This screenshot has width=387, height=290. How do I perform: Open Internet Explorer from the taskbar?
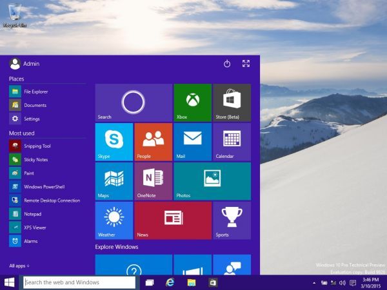point(170,282)
